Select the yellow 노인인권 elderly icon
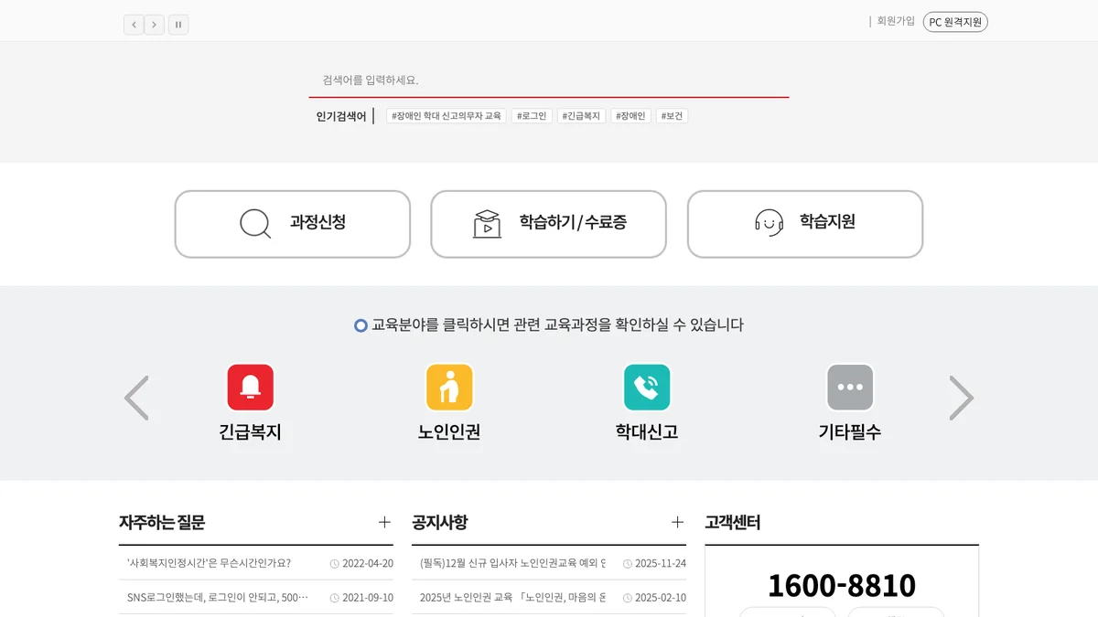The image size is (1098, 617). pyautogui.click(x=448, y=387)
